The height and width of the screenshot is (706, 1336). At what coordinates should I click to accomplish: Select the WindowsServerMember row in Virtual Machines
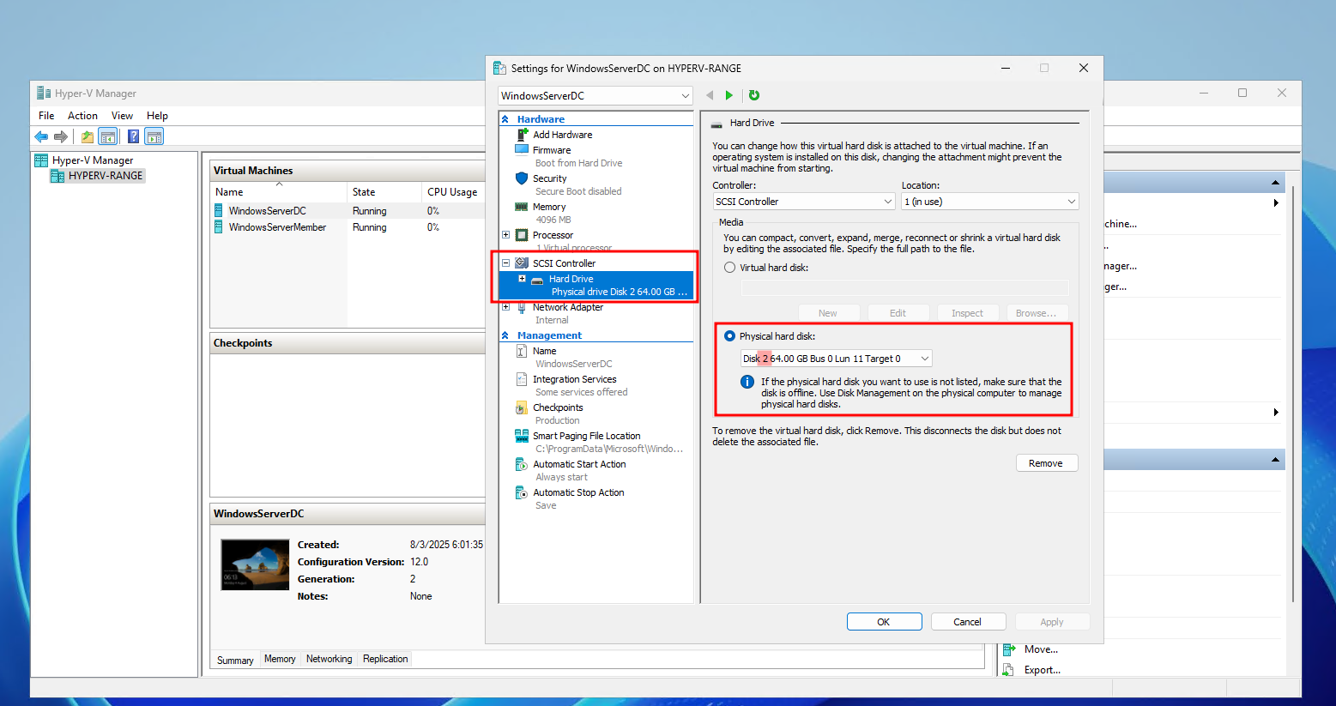coord(348,227)
